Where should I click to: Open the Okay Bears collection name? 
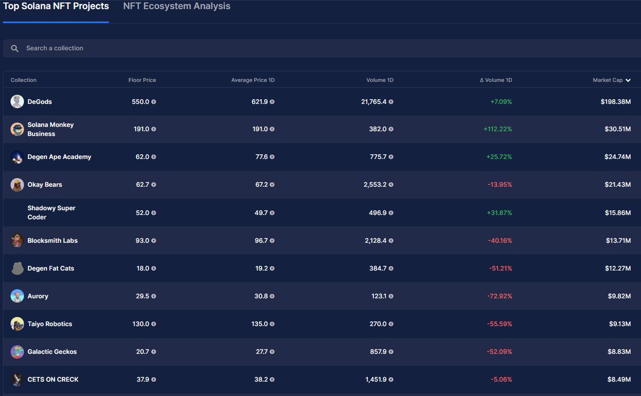coord(45,185)
